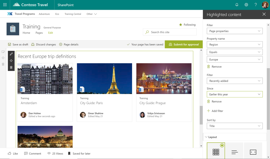
Task: Click the City Guide: Paris title
Action: tap(91, 103)
